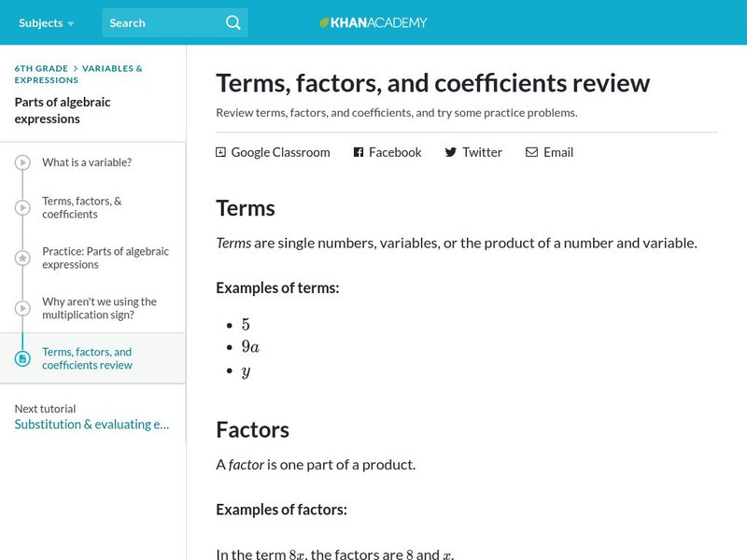Image resolution: width=747 pixels, height=560 pixels.
Task: Click the star practice icon in sidebar
Action: pos(22,259)
